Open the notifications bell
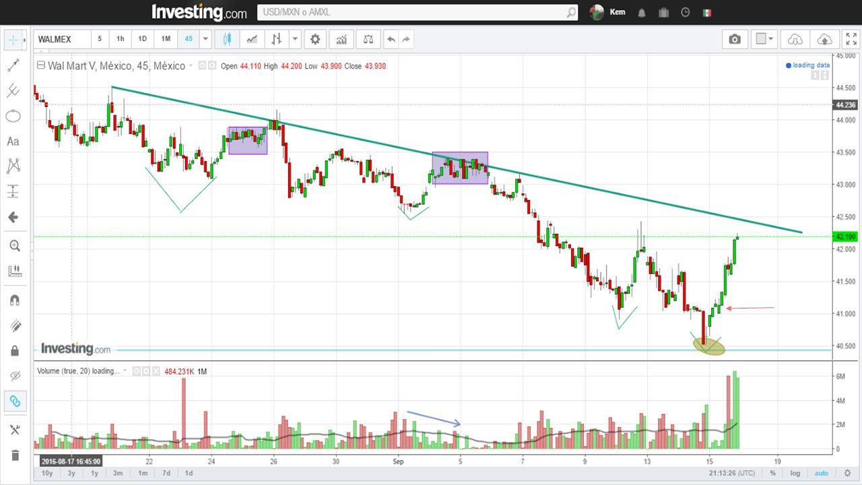The height and width of the screenshot is (485, 862). (x=642, y=13)
